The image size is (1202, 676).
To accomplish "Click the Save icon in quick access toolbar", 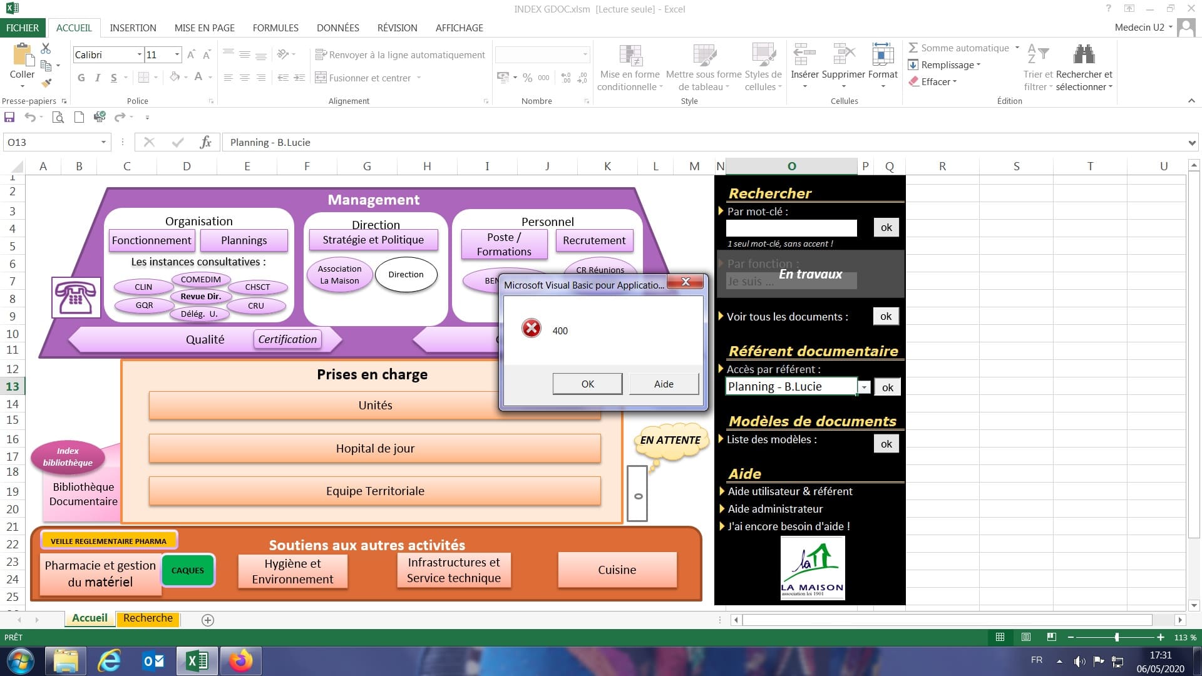I will point(9,117).
